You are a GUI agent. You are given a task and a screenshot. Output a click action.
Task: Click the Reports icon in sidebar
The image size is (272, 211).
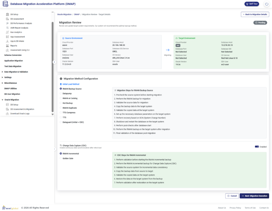tap(8, 46)
